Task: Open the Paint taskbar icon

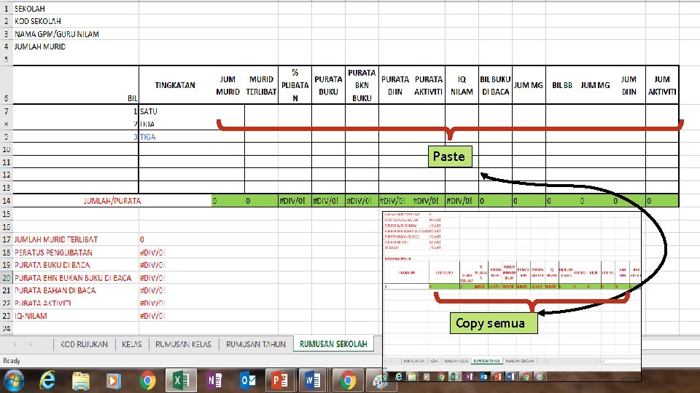Action: [x=378, y=382]
